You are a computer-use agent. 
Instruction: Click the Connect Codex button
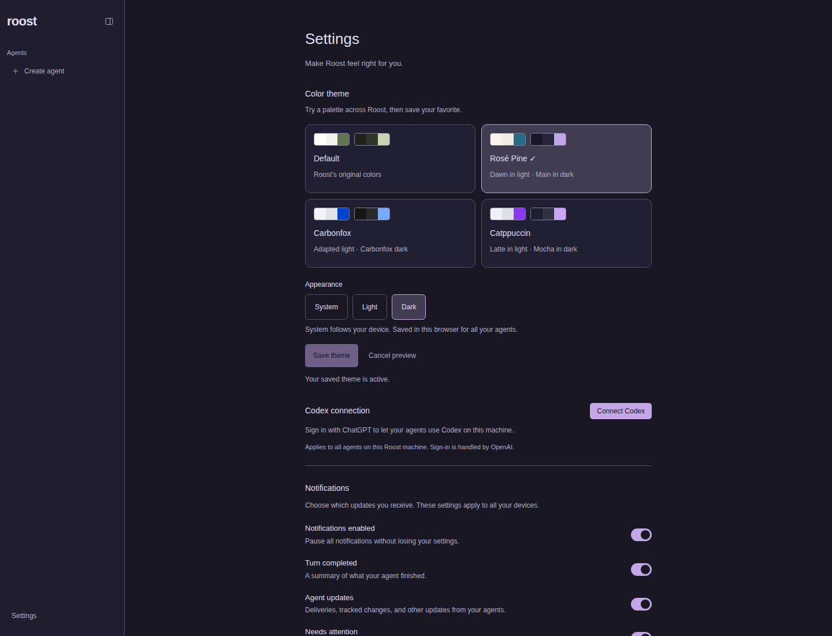[x=621, y=411]
